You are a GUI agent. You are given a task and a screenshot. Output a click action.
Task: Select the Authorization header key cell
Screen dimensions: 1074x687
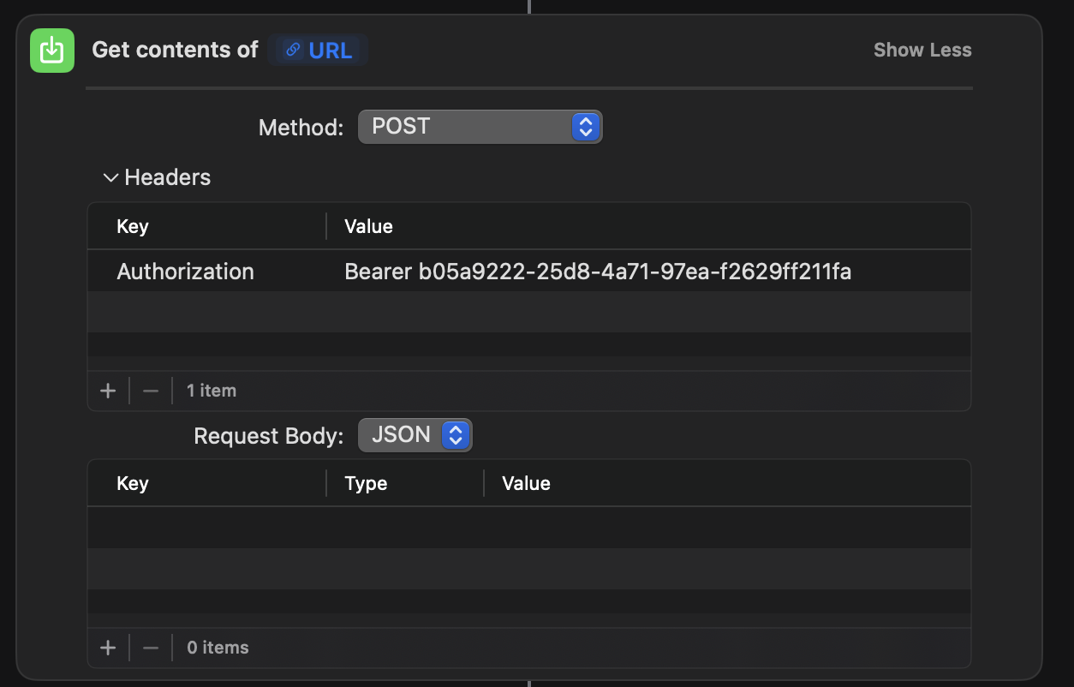point(186,272)
